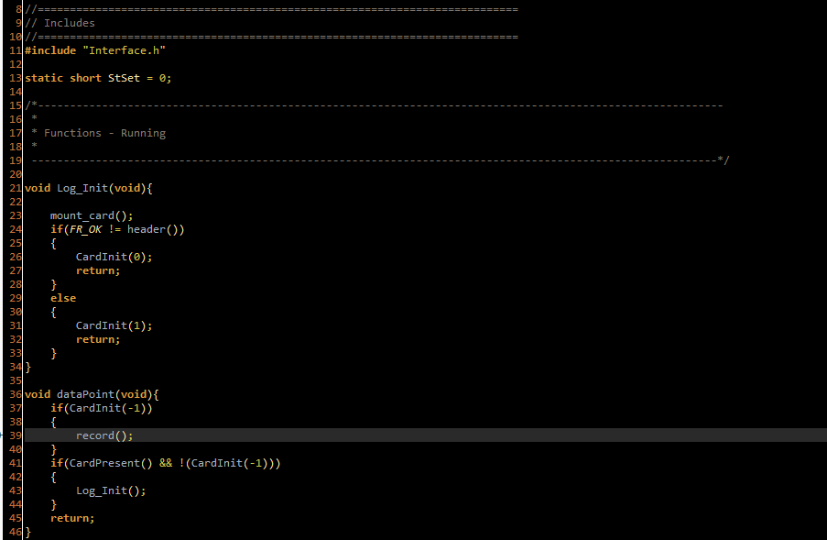827x540 pixels.
Task: Click the 'else' keyword on line 29
Action: point(63,298)
